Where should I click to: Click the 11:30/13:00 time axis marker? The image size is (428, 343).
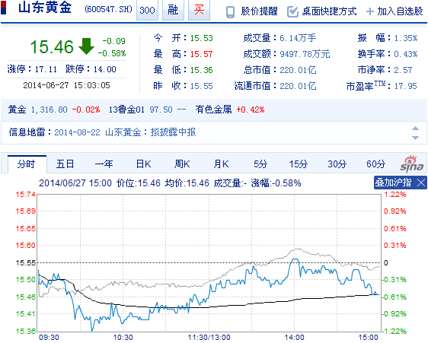(209, 338)
